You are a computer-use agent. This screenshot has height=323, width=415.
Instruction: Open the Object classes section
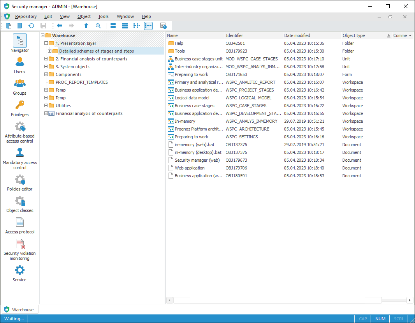(19, 204)
